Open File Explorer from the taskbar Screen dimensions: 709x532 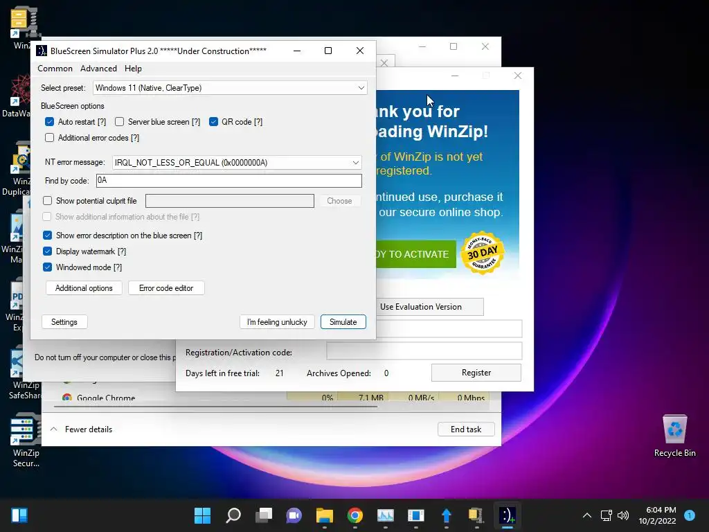pos(325,515)
